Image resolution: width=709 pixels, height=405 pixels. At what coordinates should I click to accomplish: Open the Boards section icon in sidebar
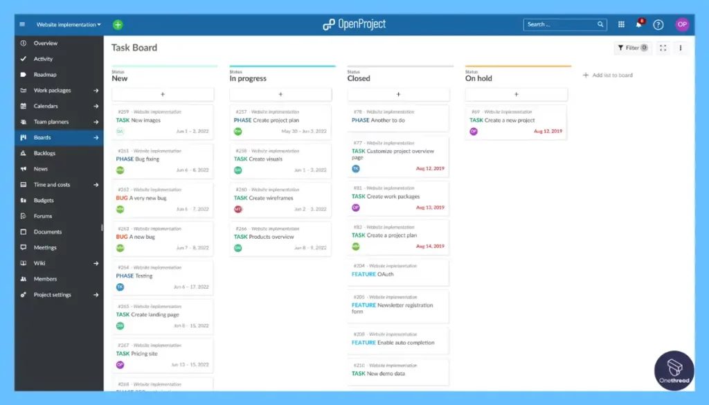24,137
